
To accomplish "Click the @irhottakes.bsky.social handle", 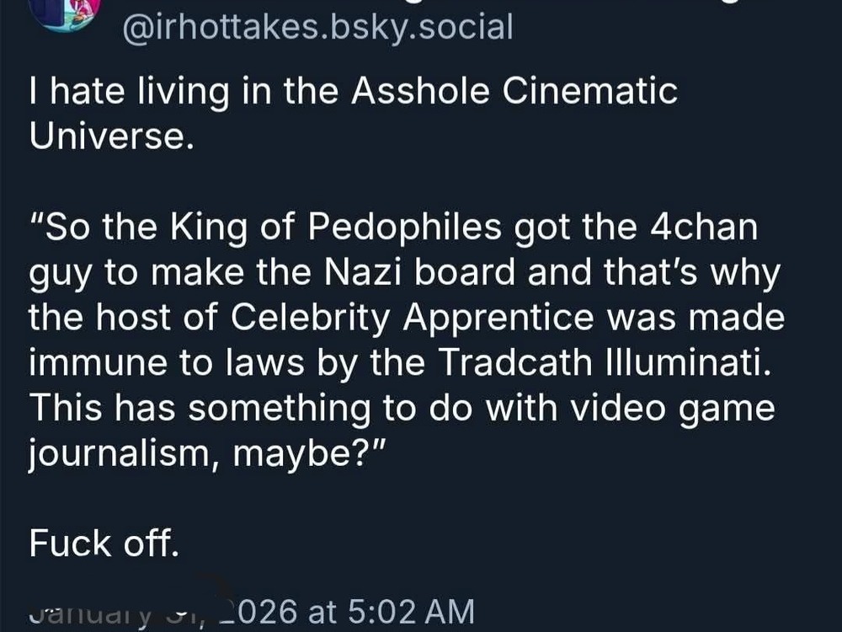I will click(x=317, y=27).
